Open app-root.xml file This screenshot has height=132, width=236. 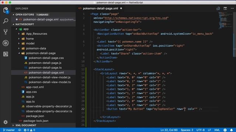pos(35,87)
